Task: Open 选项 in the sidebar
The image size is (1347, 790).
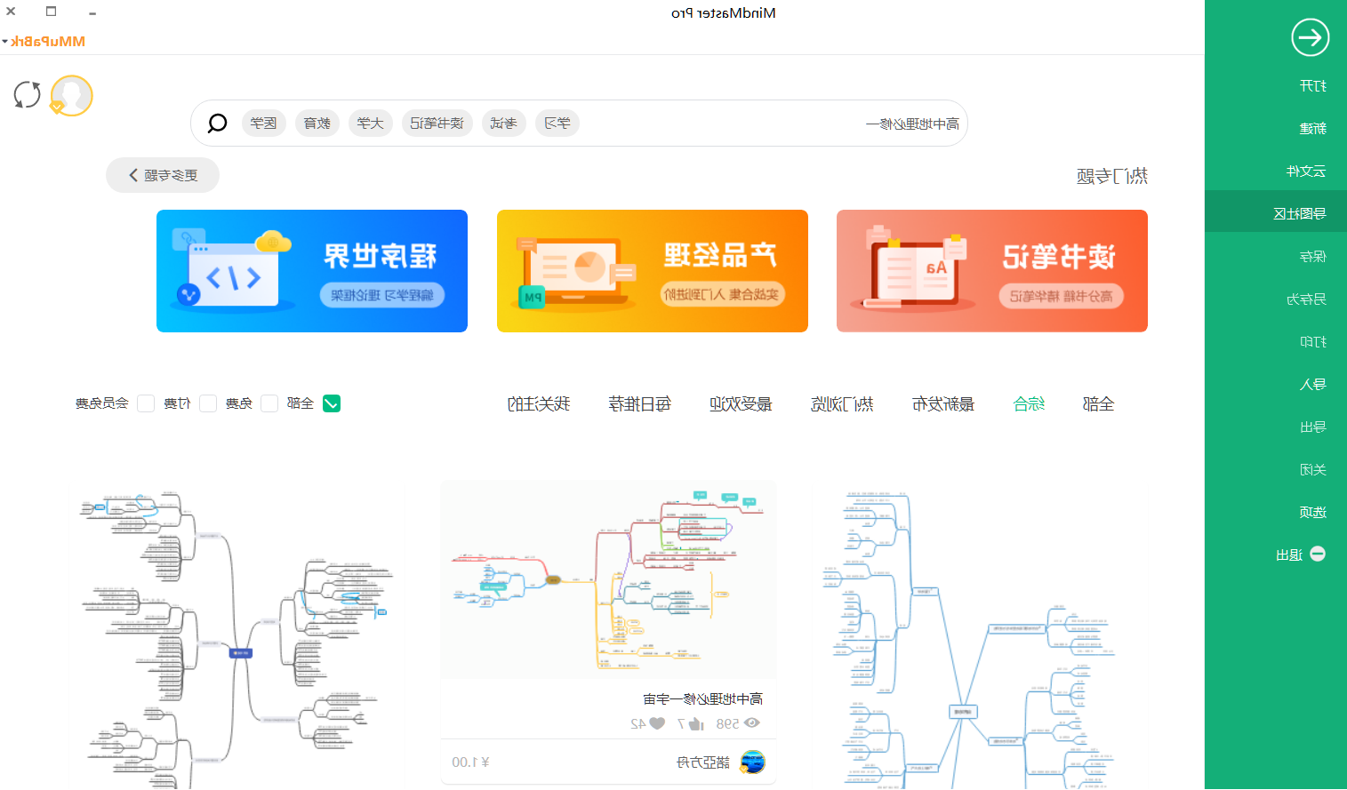Action: pos(1312,512)
